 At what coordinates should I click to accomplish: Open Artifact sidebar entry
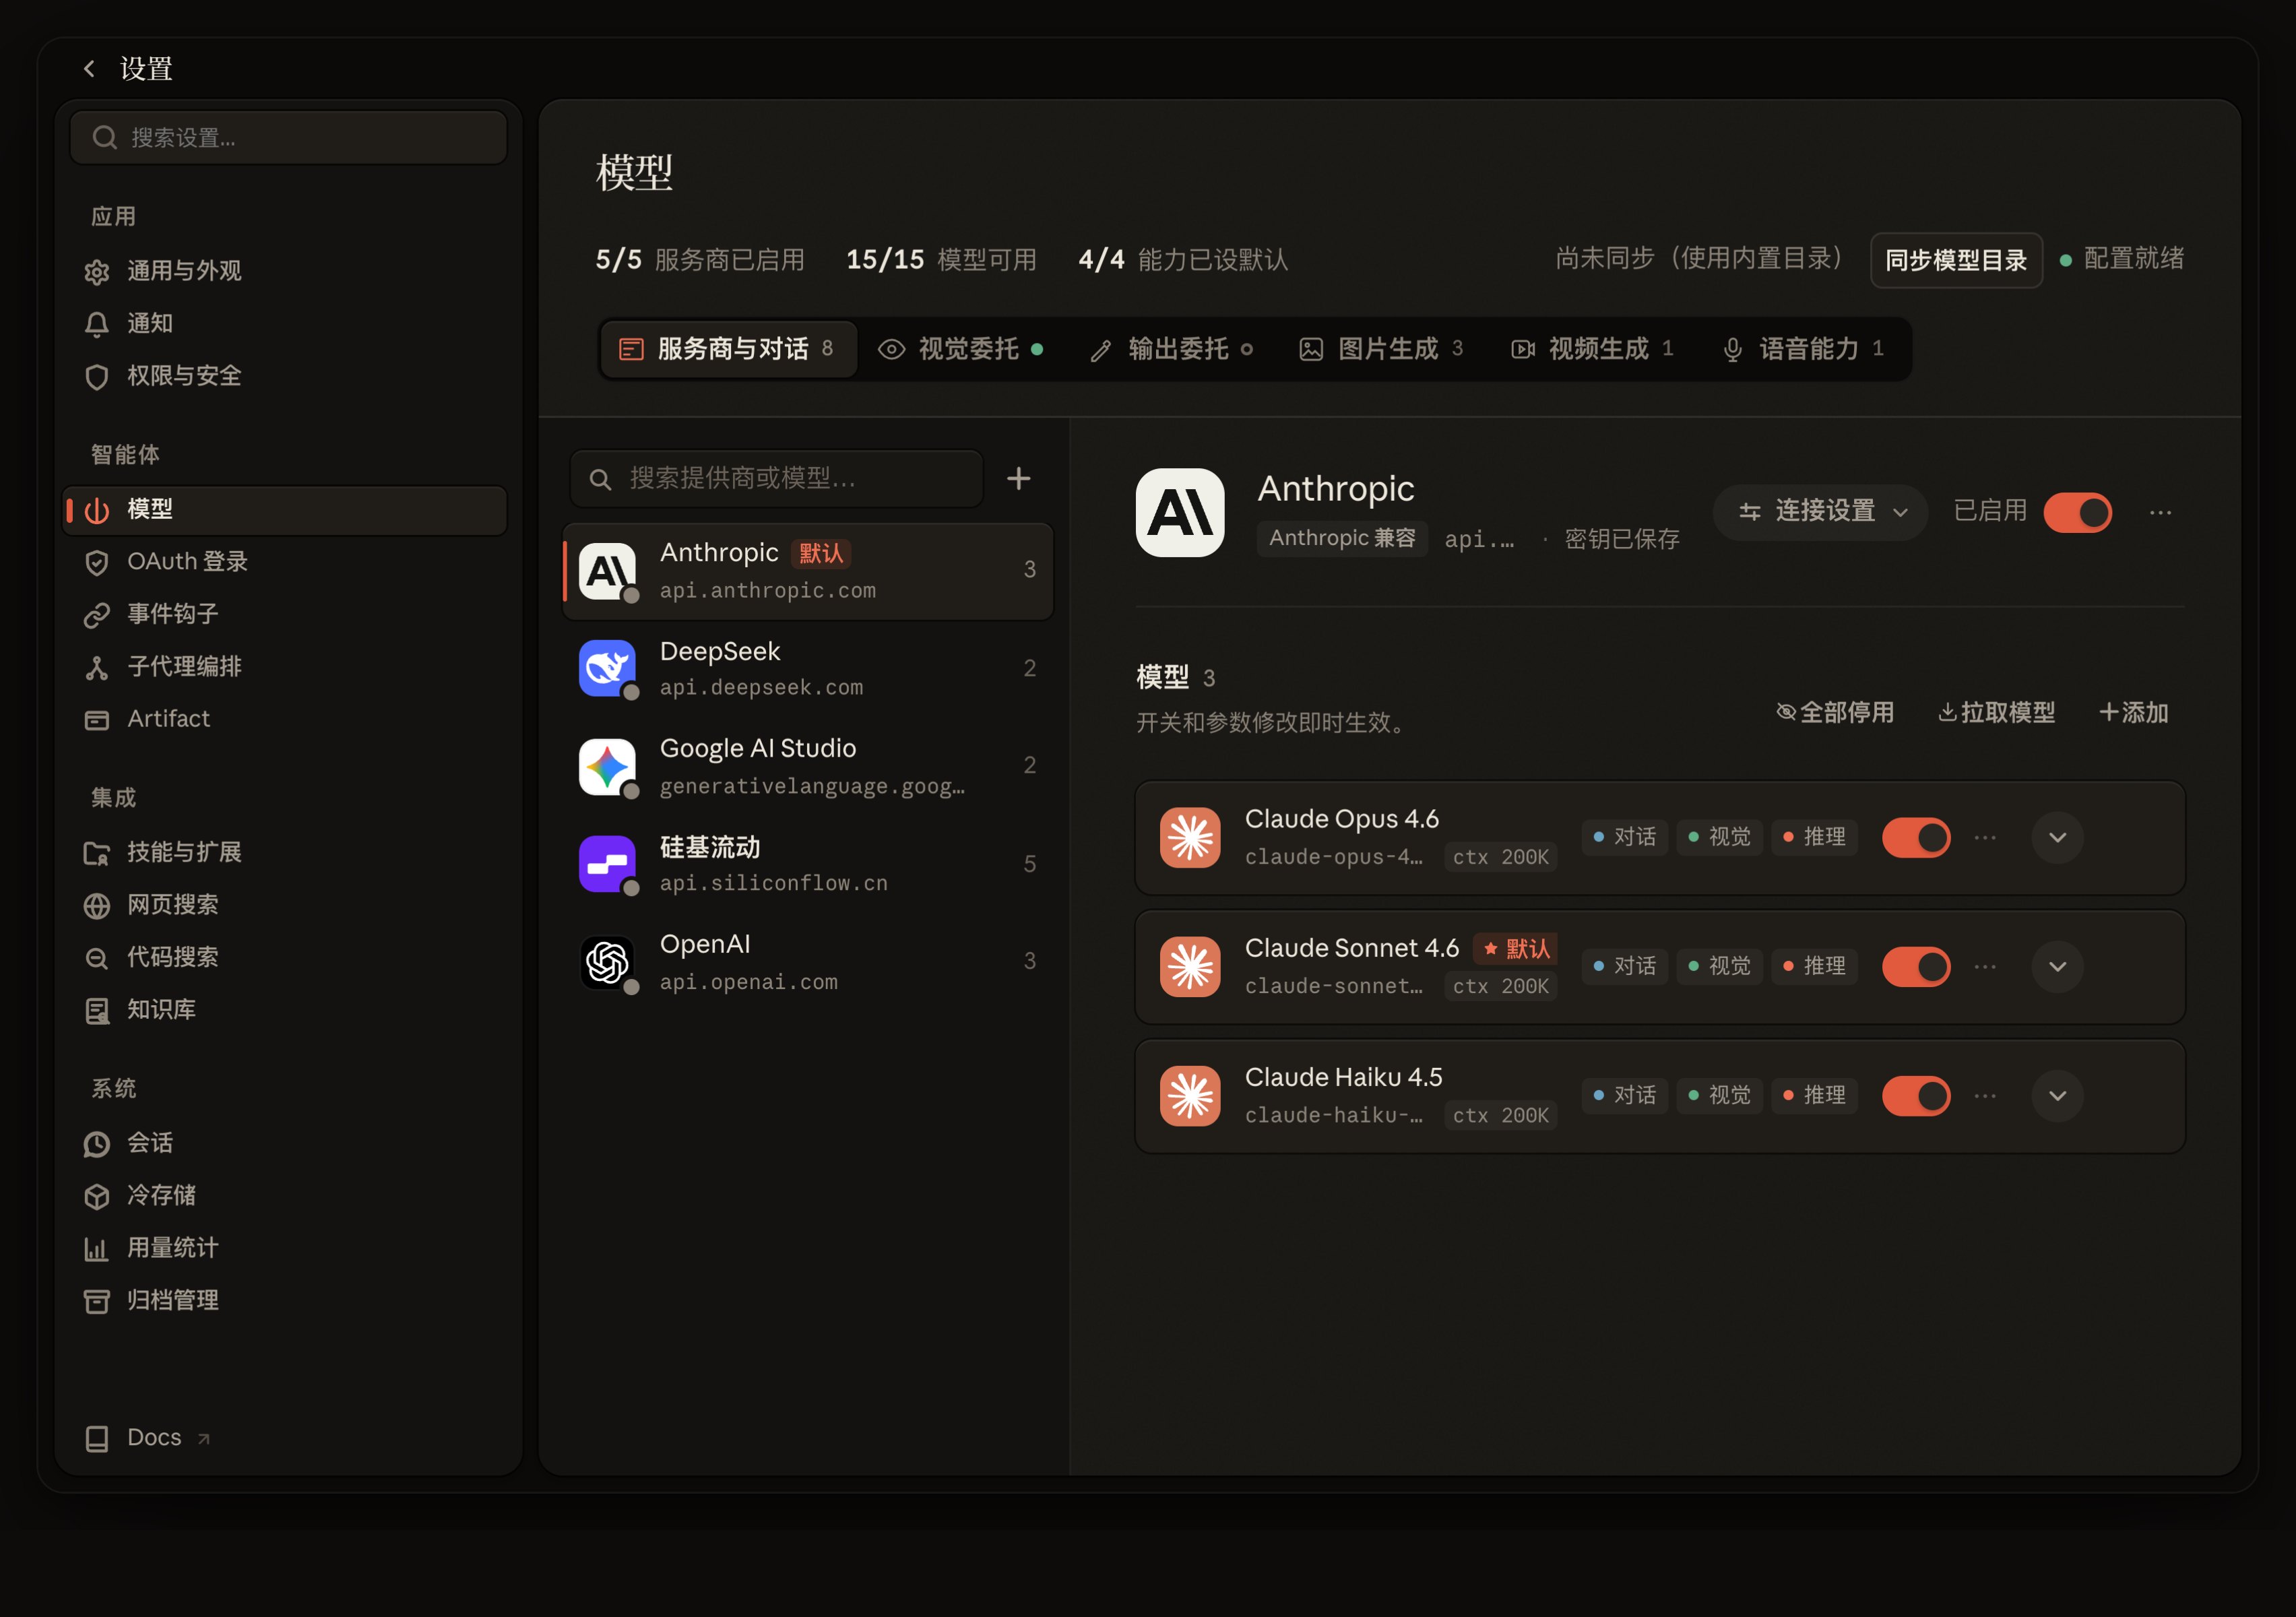(285, 719)
